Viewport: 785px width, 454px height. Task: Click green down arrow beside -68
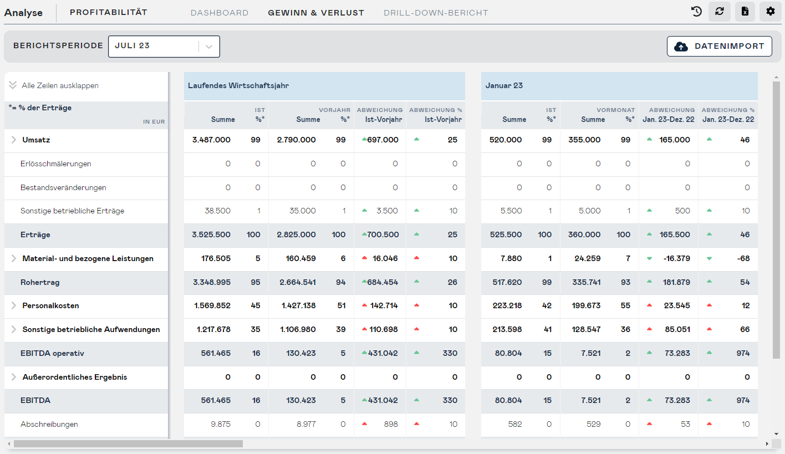click(709, 258)
